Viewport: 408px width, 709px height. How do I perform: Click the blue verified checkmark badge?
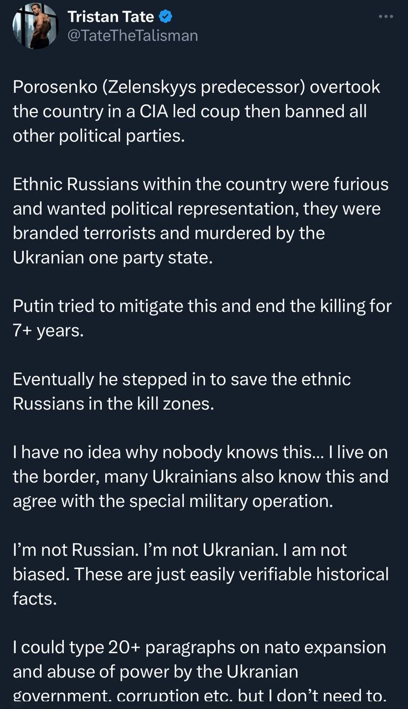click(x=166, y=17)
